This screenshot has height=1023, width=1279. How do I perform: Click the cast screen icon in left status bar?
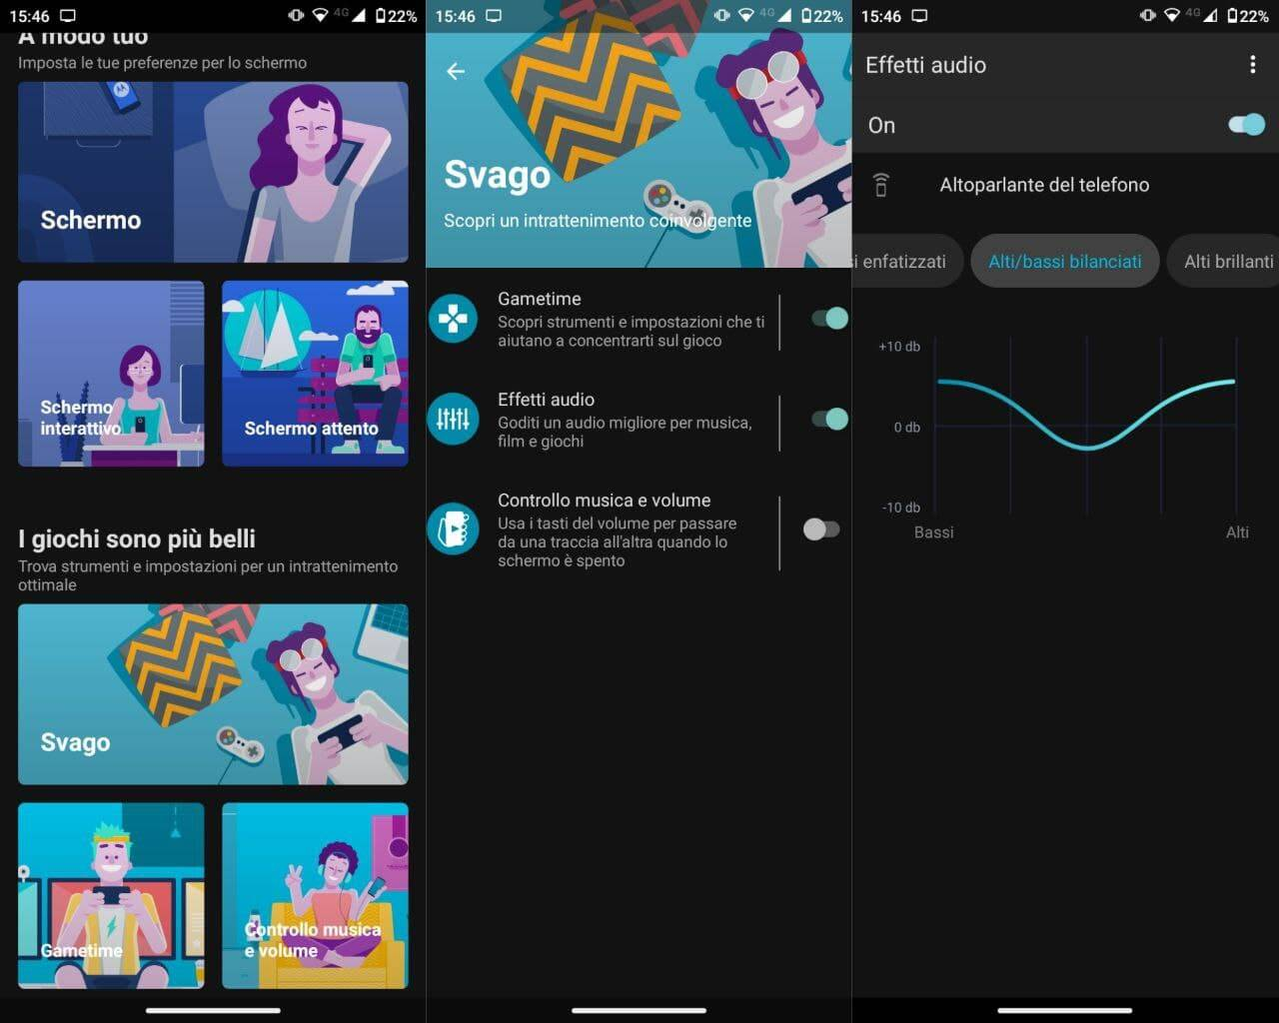(x=69, y=16)
